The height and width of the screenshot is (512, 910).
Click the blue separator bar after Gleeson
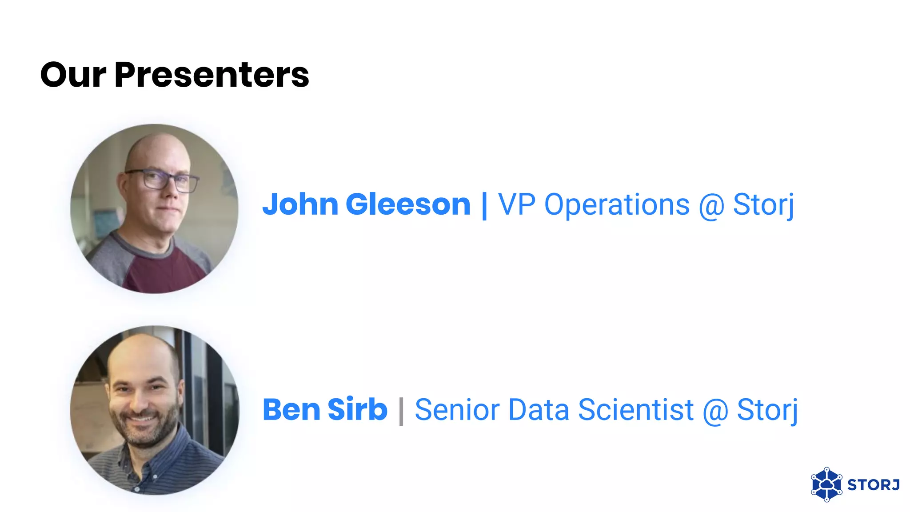coord(484,205)
